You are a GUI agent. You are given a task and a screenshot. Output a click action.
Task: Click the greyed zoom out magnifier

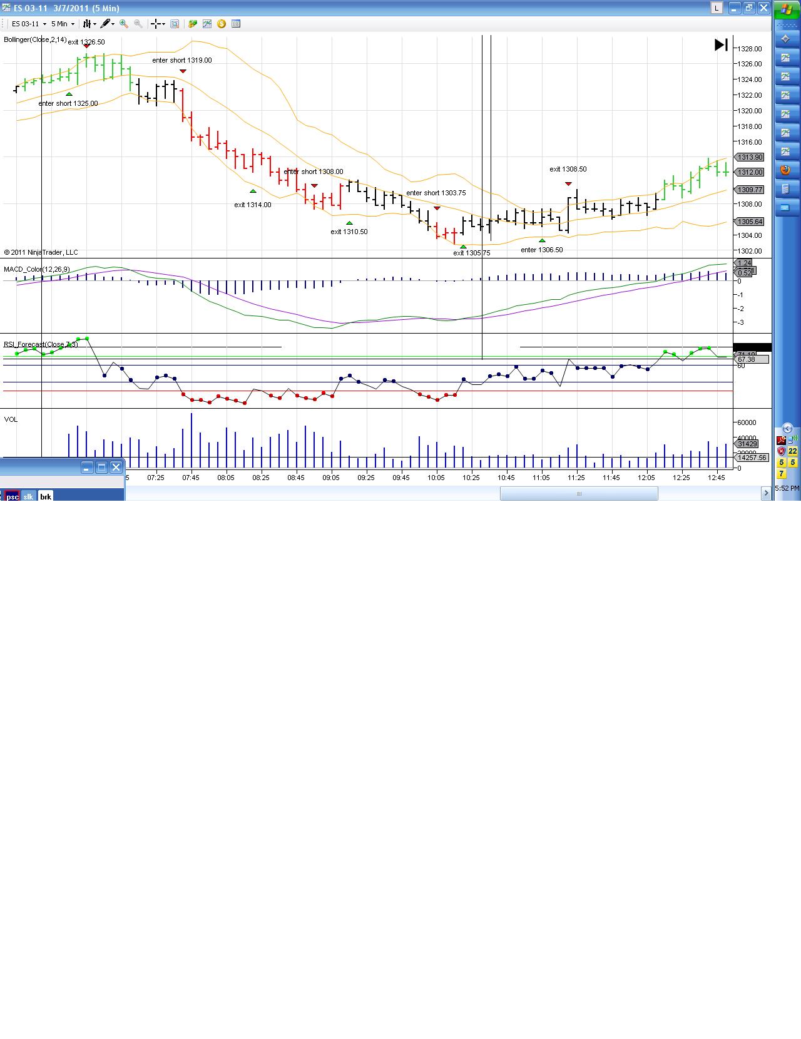coord(138,24)
